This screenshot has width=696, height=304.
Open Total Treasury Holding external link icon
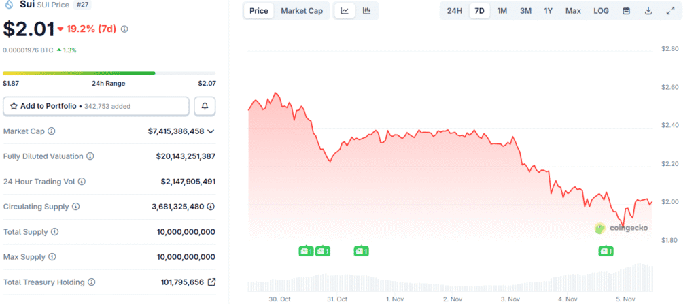pos(211,282)
